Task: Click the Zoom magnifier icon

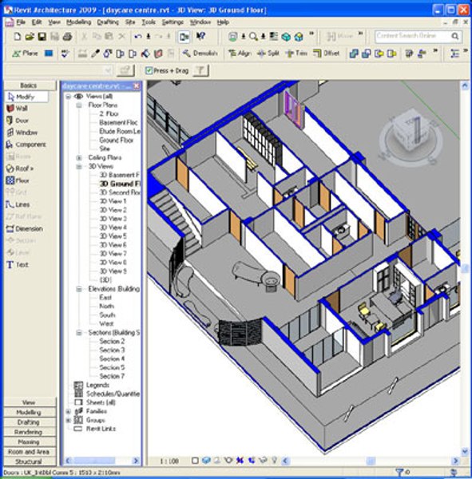Action: click(253, 37)
